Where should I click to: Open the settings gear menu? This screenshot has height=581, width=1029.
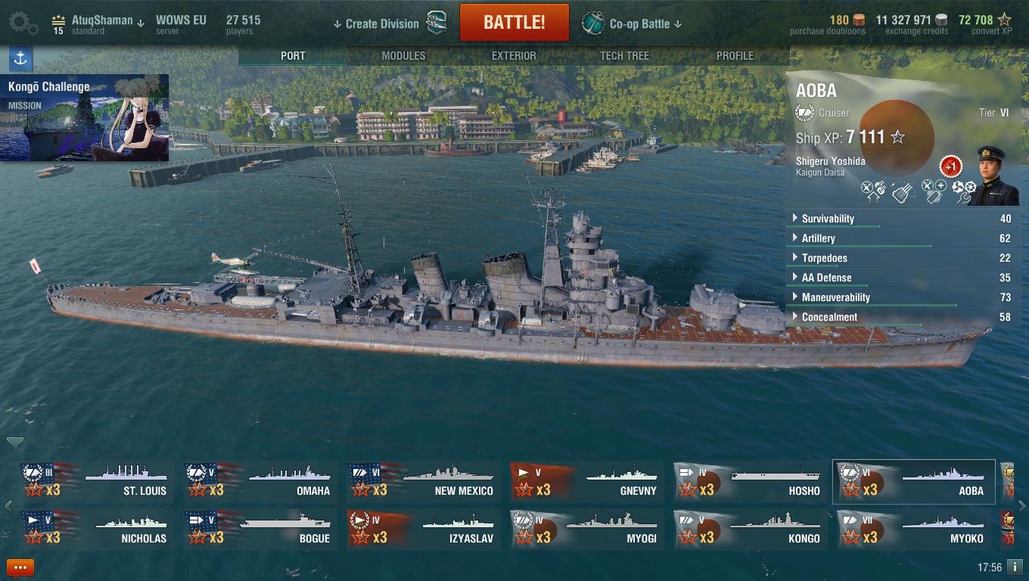click(x=23, y=23)
